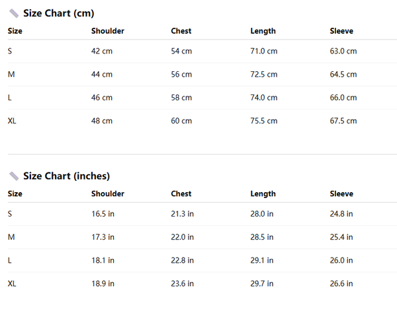Image resolution: width=397 pixels, height=309 pixels.
Task: Click the Length header in the cm chart
Action: [263, 31]
